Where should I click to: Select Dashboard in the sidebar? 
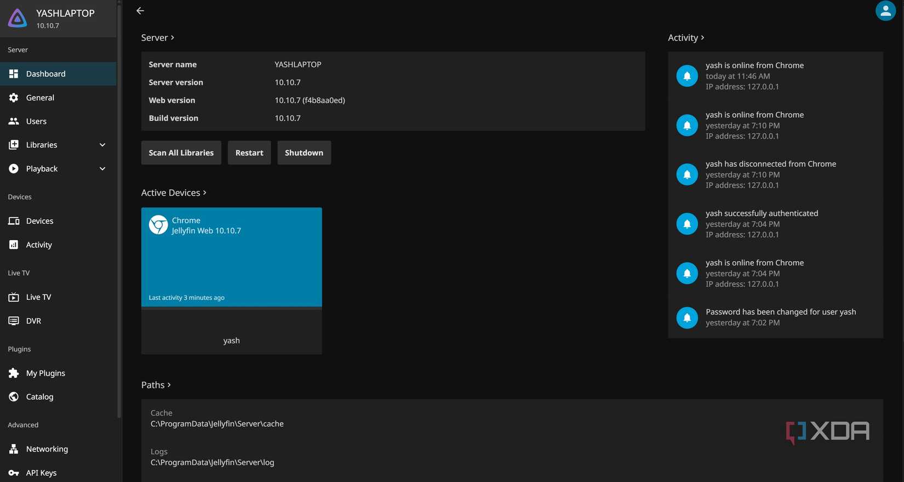(x=58, y=73)
